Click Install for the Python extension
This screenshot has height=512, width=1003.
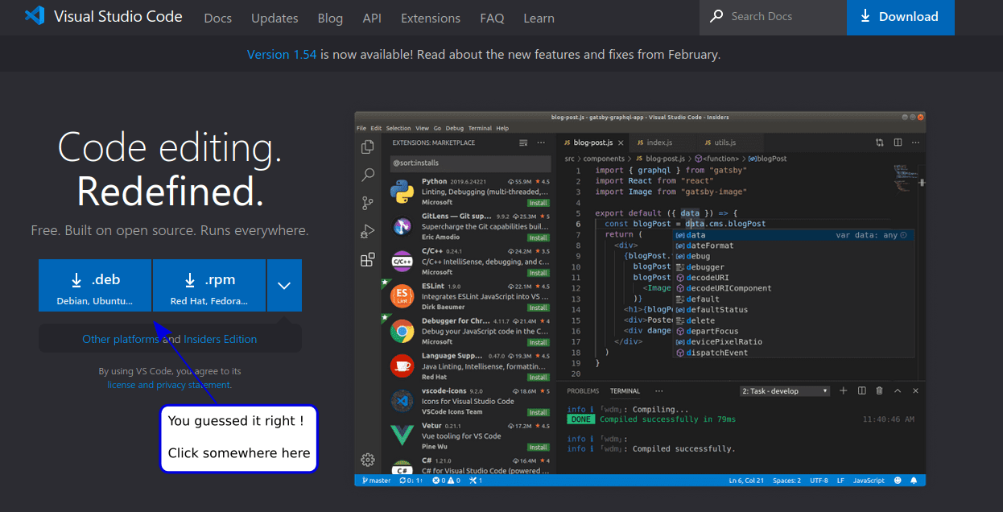click(539, 203)
